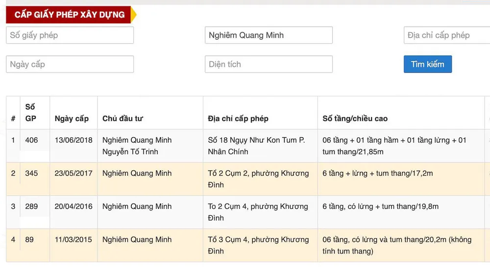Click the Diện tích input field
The image size is (490, 279).
pos(269,64)
